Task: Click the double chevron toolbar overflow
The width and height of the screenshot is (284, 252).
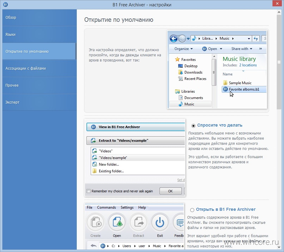Action: [x=260, y=49]
